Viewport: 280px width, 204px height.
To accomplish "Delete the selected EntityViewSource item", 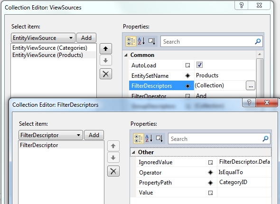I will [106, 74].
